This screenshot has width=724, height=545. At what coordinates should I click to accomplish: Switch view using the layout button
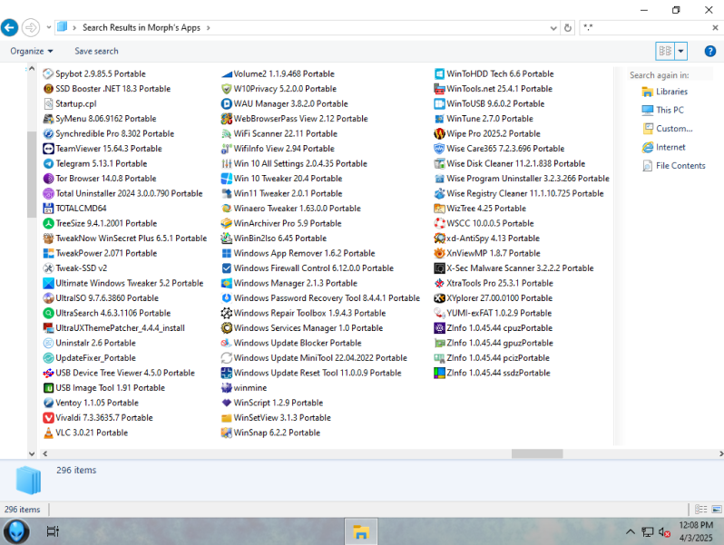(665, 51)
